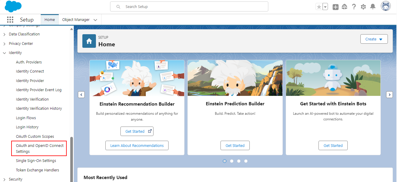Open OAuth Custom Scopes

[35, 137]
